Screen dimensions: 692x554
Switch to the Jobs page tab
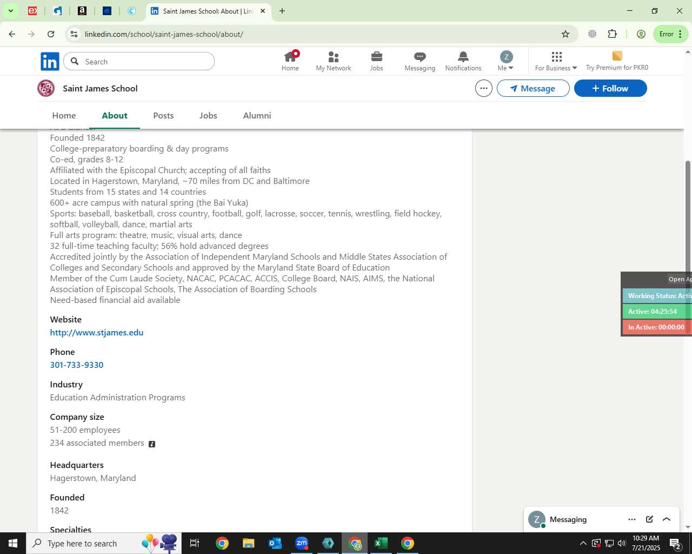point(208,115)
